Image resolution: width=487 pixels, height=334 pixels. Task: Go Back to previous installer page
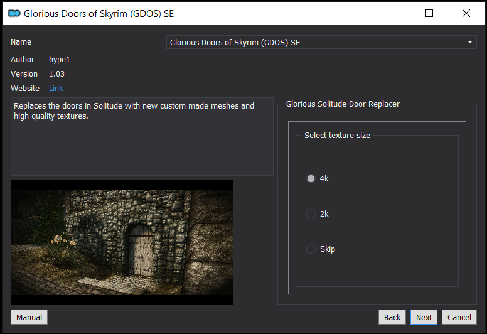[x=392, y=317]
